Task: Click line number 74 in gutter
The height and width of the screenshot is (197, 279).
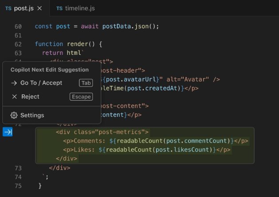Action: (x=18, y=177)
